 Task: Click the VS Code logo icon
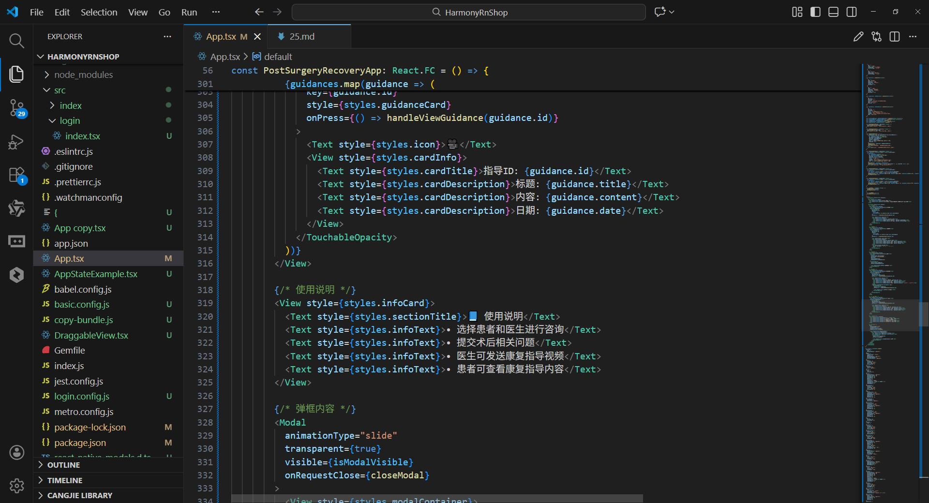coord(13,12)
